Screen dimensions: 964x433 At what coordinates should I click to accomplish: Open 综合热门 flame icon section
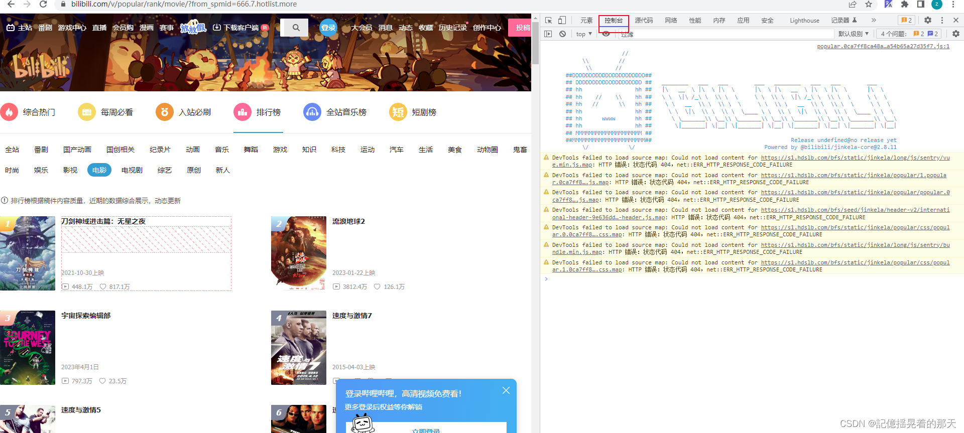(9, 112)
